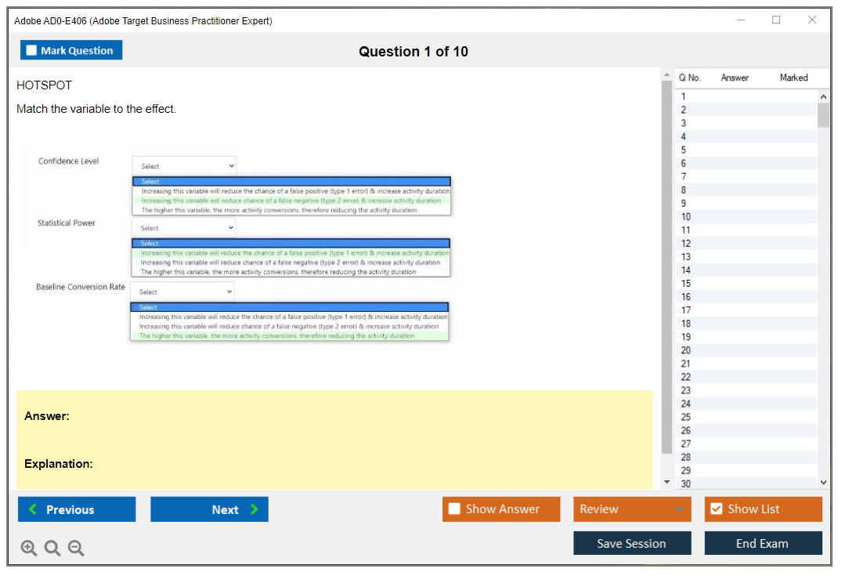Click the zoom out magnifier icon

(76, 549)
